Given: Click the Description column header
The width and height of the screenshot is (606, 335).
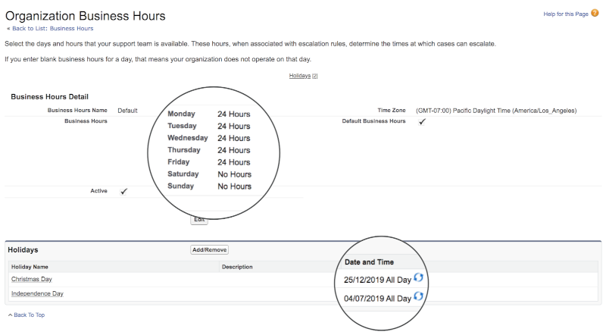Looking at the screenshot, I should [x=237, y=267].
